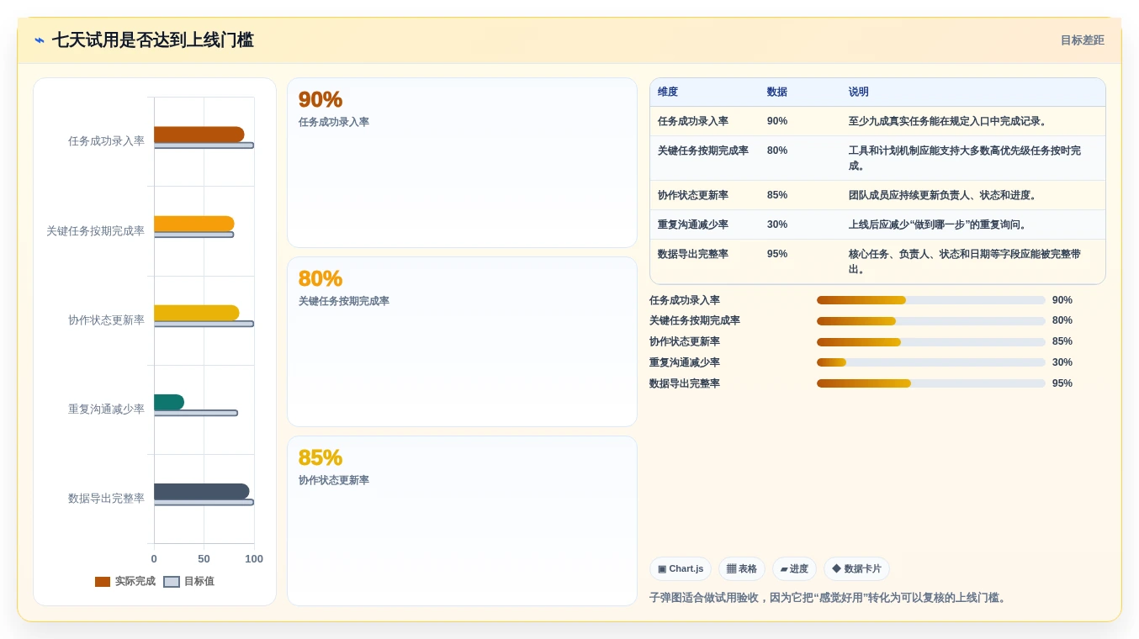The width and height of the screenshot is (1139, 639).
Task: Click the yellow 协作状态更新率 chart bar
Action: [197, 313]
